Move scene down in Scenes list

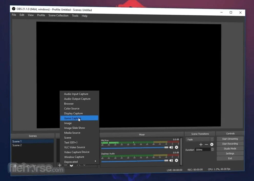(34, 166)
